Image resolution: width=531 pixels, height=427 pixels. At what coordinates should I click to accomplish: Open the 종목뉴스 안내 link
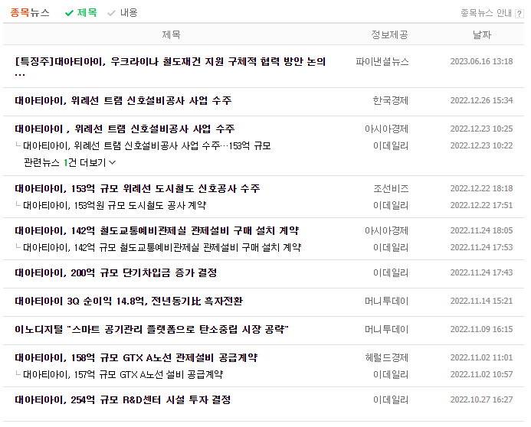[x=486, y=13]
